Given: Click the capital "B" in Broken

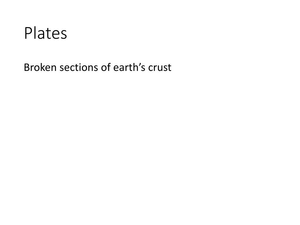Looking at the screenshot, I should click(27, 68).
